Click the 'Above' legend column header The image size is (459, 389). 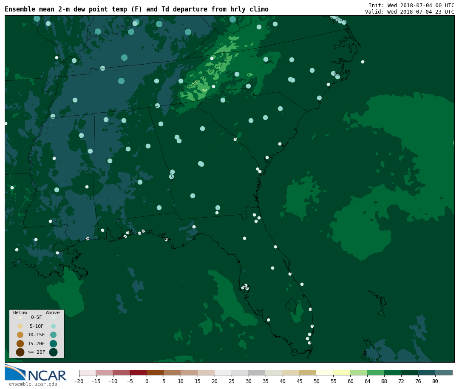[x=53, y=312]
